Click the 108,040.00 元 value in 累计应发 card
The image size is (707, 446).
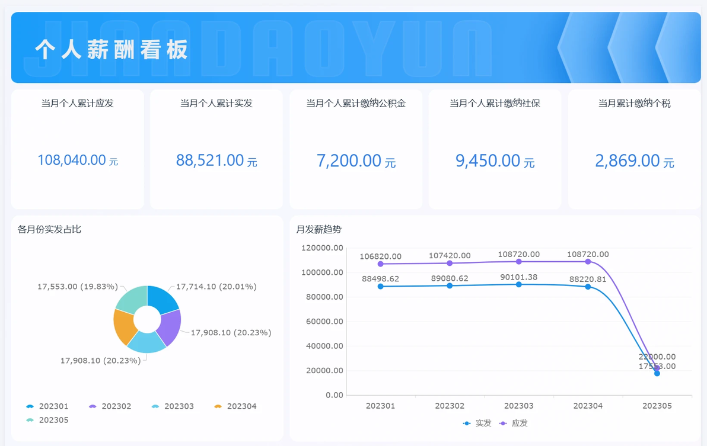coord(78,160)
